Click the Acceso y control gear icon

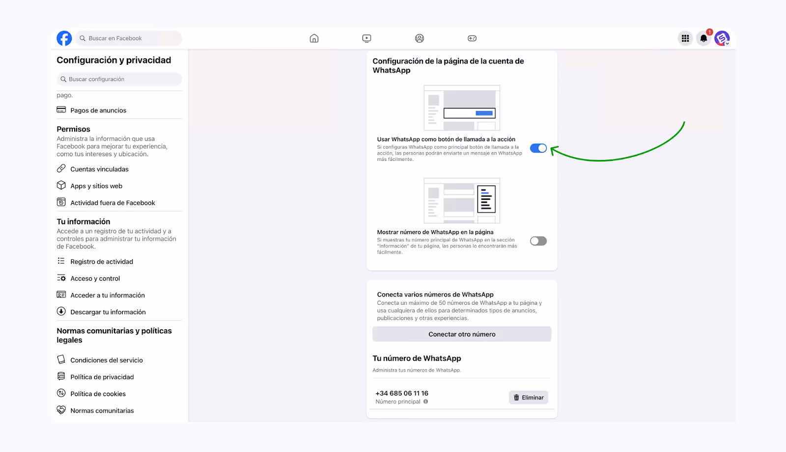tap(61, 278)
